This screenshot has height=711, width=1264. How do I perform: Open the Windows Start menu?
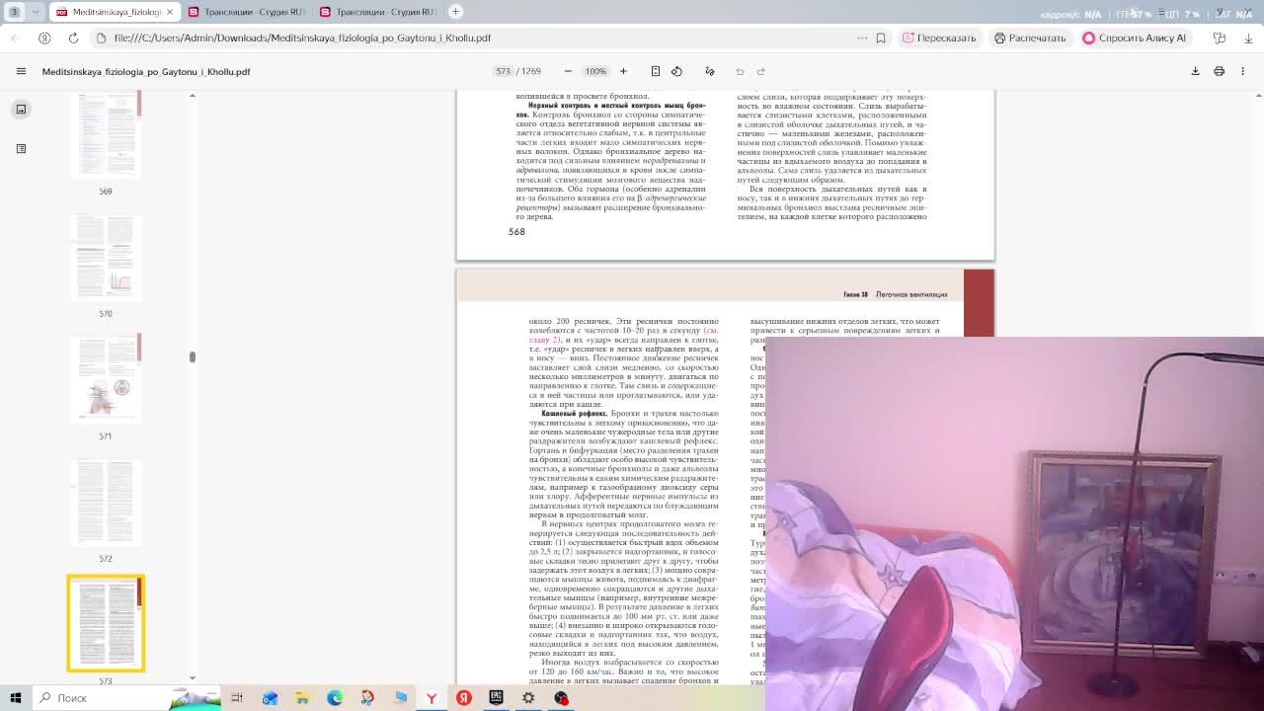pos(16,698)
